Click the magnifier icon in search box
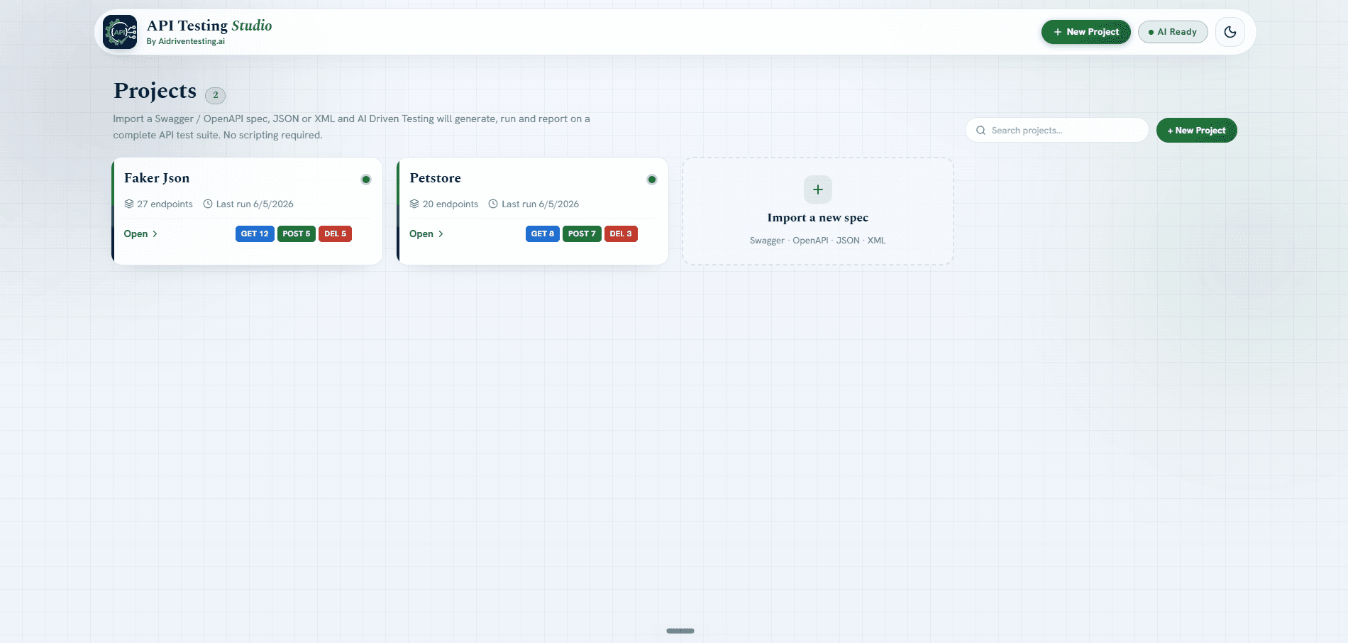The height and width of the screenshot is (643, 1348). [980, 131]
